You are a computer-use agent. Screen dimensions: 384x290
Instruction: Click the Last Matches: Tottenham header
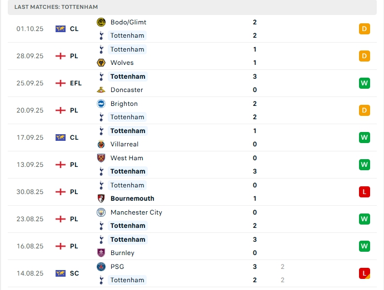pyautogui.click(x=56, y=7)
